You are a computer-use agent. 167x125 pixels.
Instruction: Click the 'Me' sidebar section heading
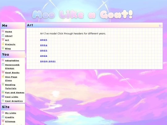5,26
